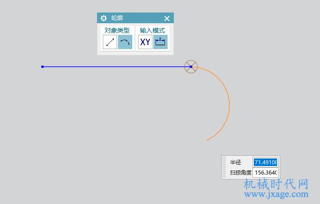Click the 半径 radius input field
Image resolution: width=320 pixels, height=204 pixels.
265,162
